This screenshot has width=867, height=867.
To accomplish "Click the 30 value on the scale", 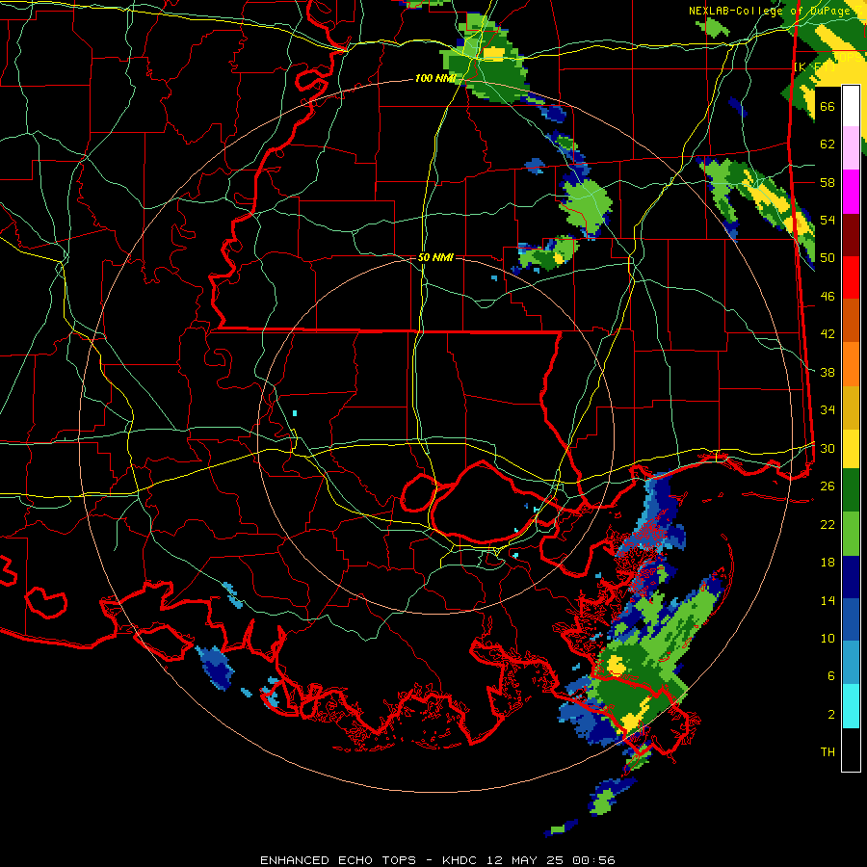I will pyautogui.click(x=828, y=448).
